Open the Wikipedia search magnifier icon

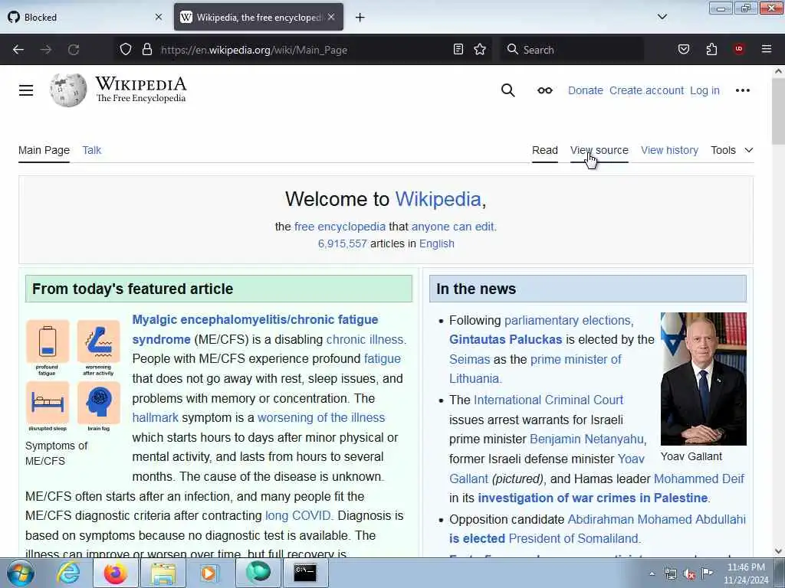tap(507, 90)
